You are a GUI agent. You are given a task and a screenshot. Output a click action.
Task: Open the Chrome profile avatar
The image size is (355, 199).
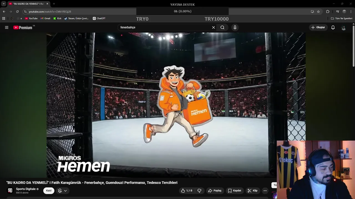344,12
